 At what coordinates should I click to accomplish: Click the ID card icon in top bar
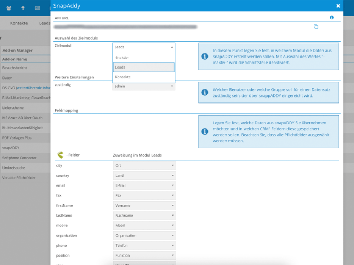tap(38, 8)
